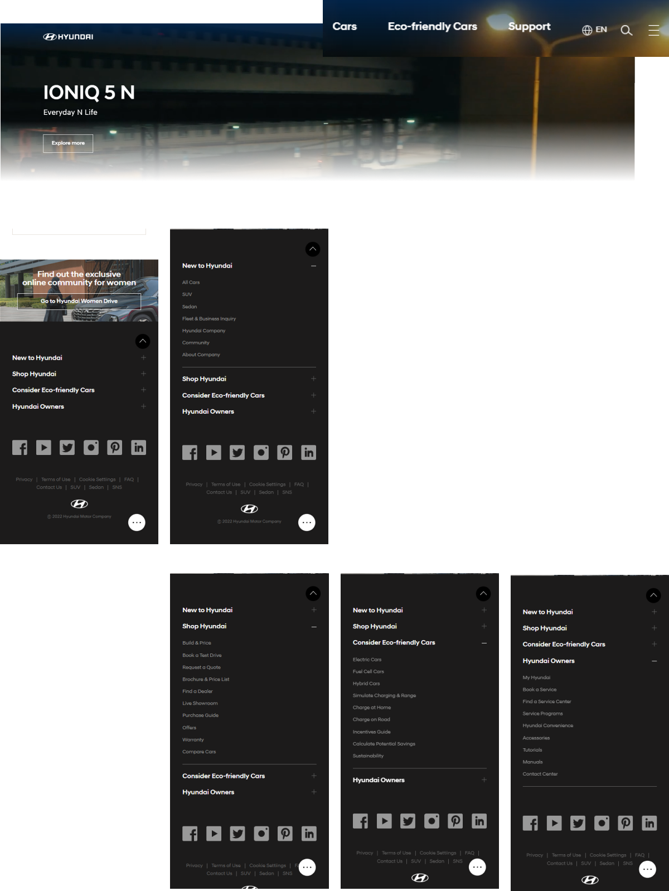Open the Cars menu in the header

coord(345,26)
